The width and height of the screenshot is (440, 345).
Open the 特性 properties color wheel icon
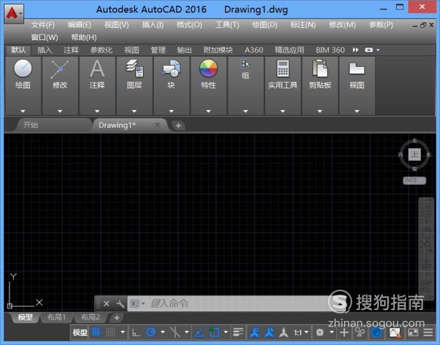[208, 68]
